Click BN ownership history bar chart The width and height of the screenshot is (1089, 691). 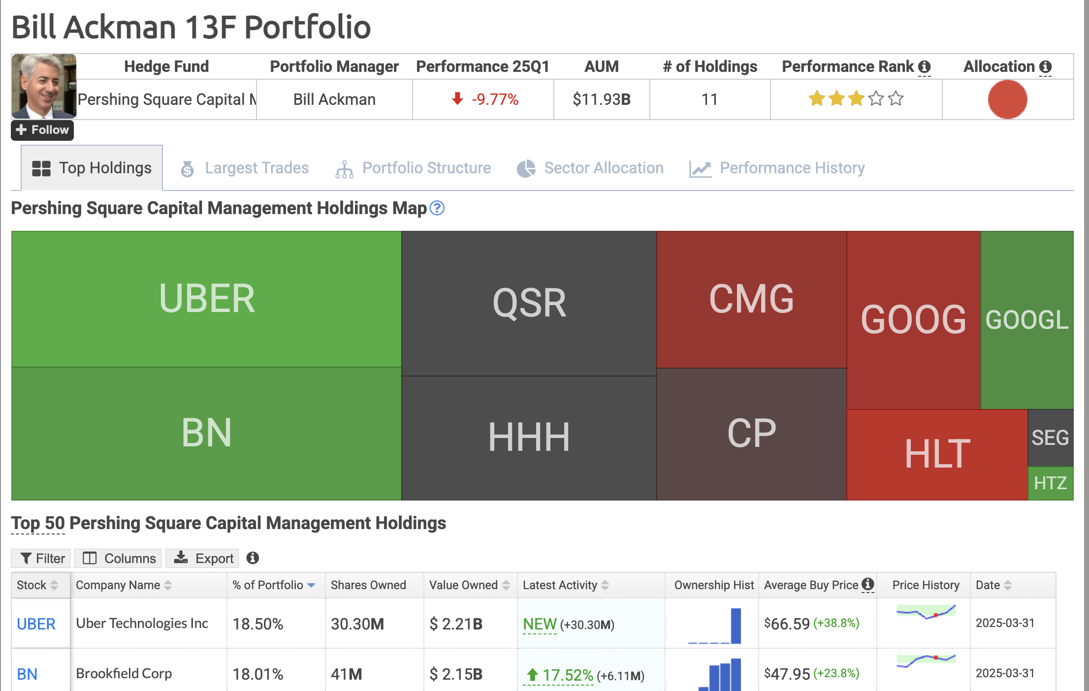[720, 674]
